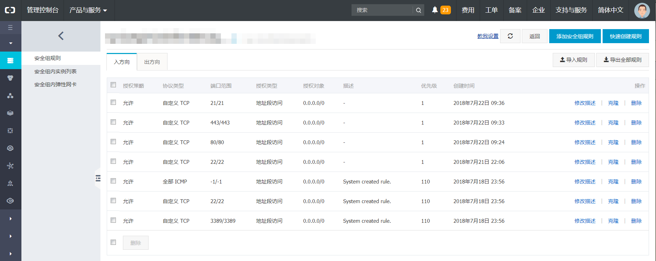Screen dimensions: 656x261
Task: Open the 产品与服务 dropdown
Action: [88, 10]
